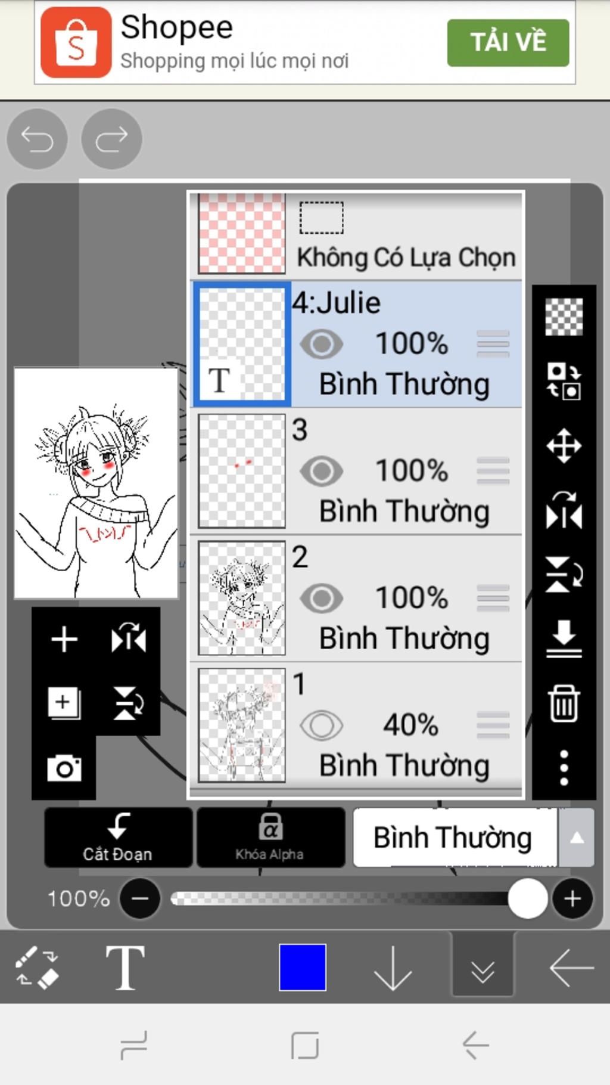Hide the 4:Julie layer

tap(322, 344)
